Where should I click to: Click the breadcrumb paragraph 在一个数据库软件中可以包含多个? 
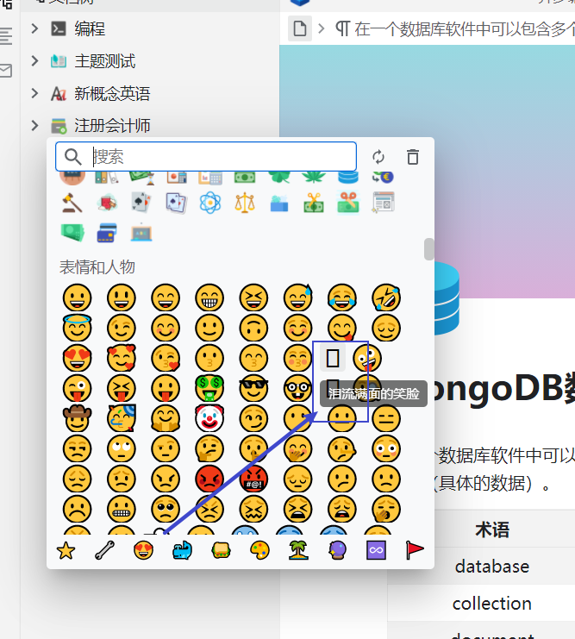[x=455, y=29]
